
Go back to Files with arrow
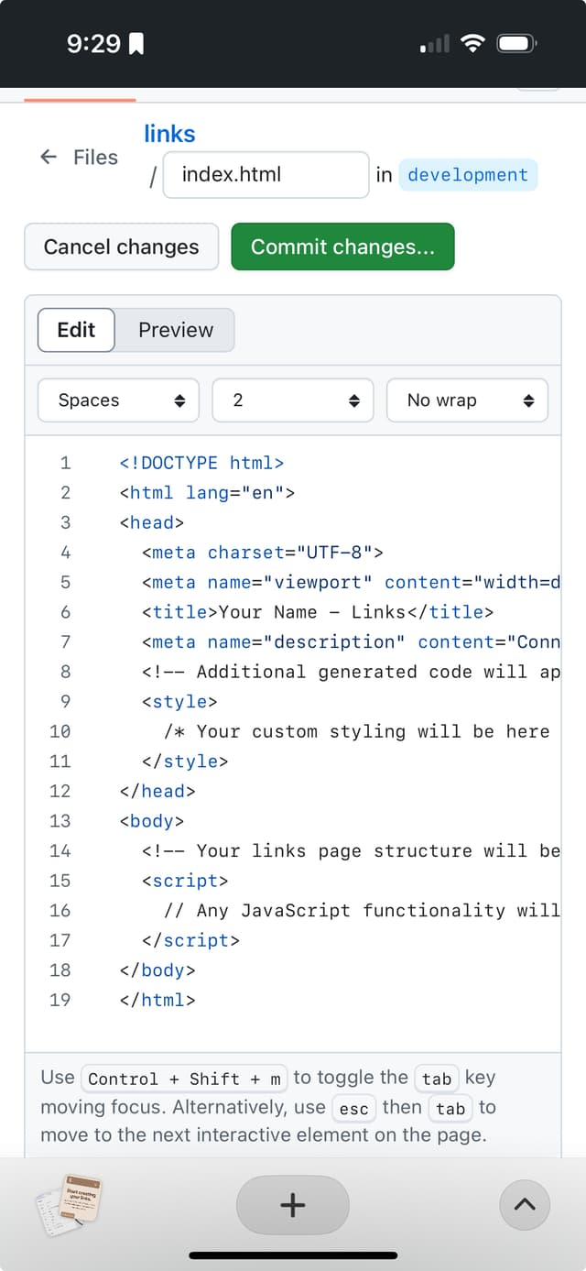[x=79, y=158]
